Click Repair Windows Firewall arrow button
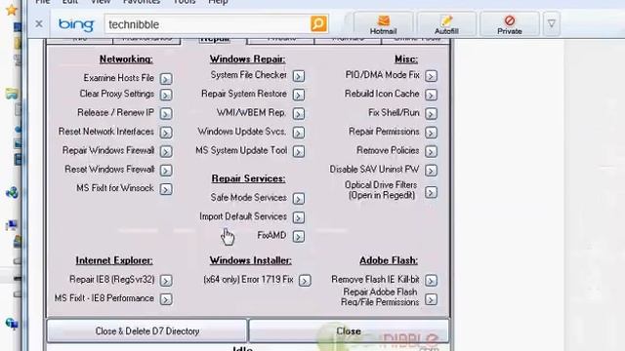Image resolution: width=625 pixels, height=351 pixels. click(166, 151)
